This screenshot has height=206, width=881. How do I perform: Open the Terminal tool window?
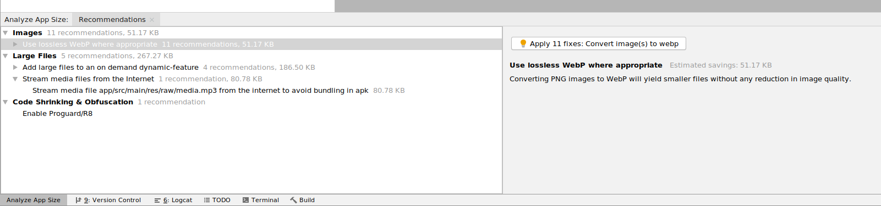tap(261, 200)
